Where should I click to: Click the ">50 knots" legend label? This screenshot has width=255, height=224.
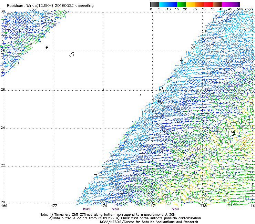point(245,9)
